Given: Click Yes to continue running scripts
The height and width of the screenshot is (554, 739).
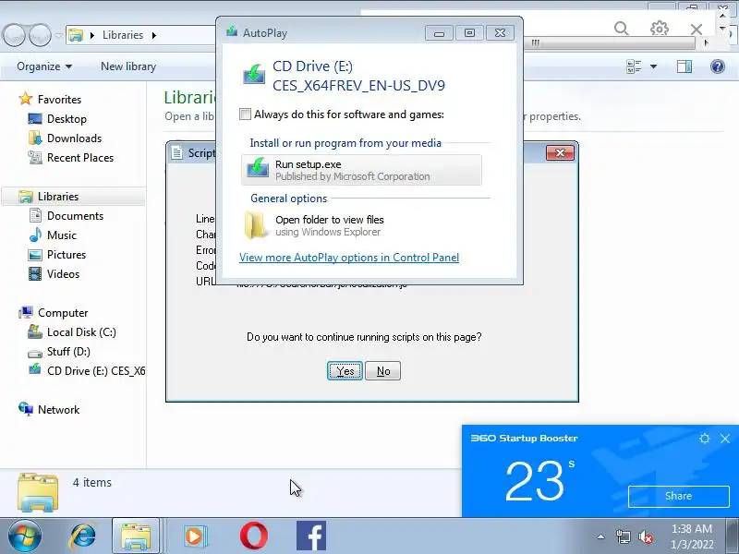Looking at the screenshot, I should 345,371.
